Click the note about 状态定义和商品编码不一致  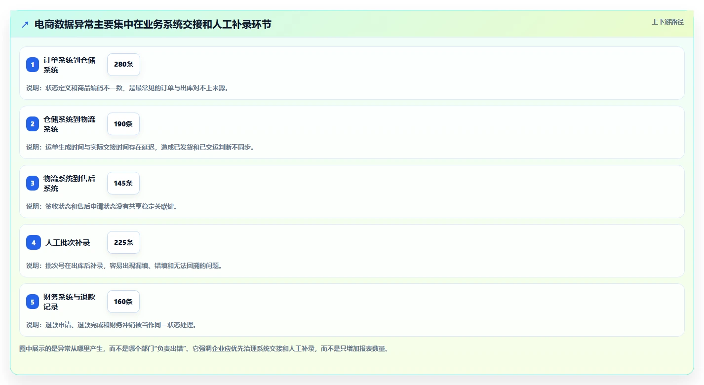click(127, 88)
